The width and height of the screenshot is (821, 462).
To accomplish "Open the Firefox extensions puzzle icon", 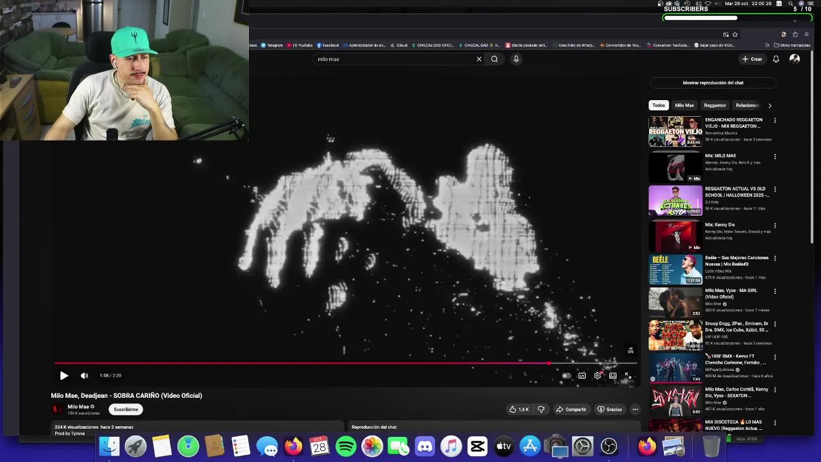I will point(795,35).
